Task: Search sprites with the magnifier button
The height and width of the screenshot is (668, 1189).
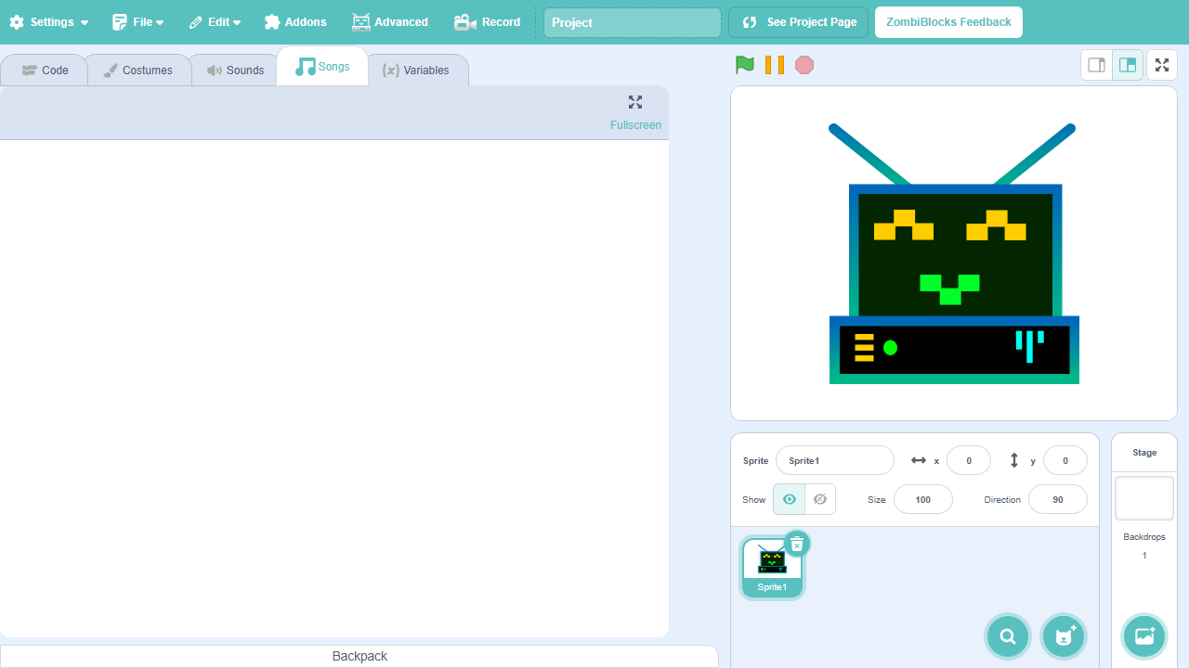Action: pos(1008,636)
